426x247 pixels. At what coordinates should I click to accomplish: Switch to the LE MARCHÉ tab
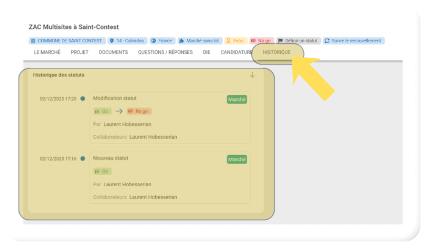tap(47, 52)
